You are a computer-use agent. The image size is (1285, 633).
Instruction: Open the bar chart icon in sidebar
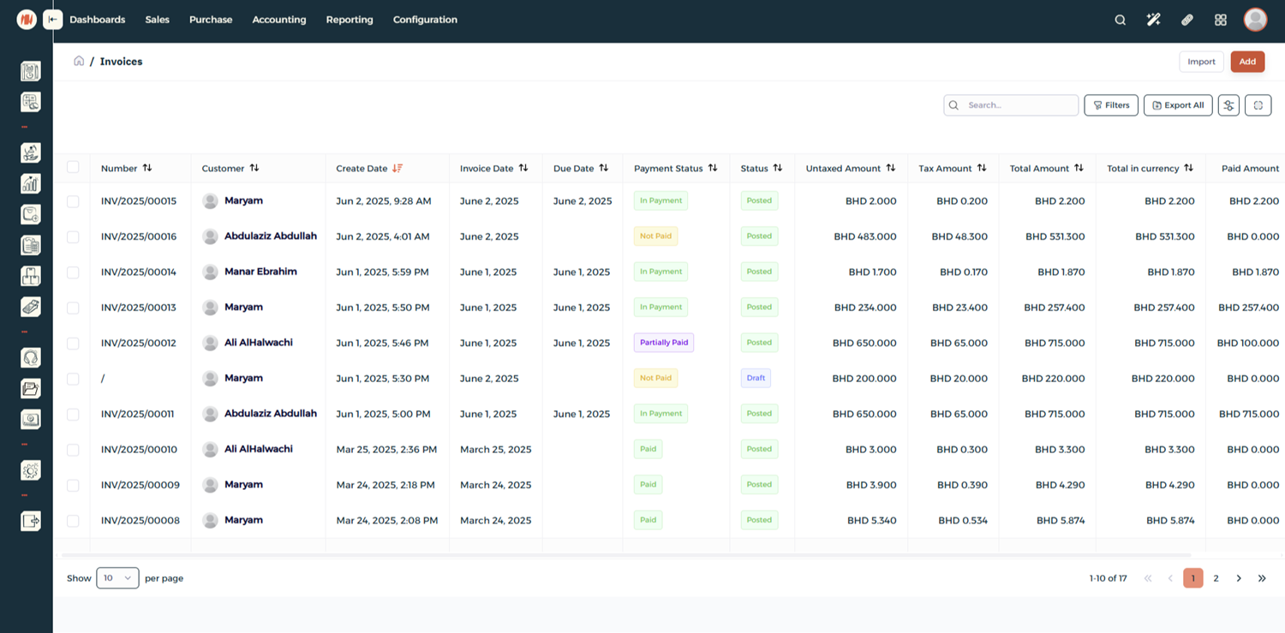31,183
